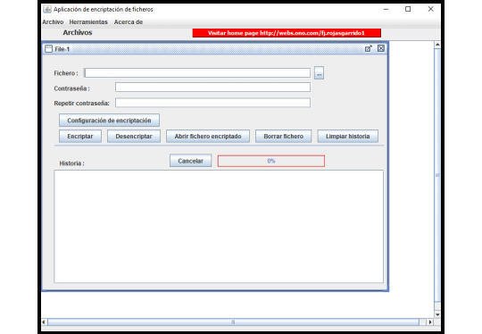The image size is (482, 334).
Task: Click the File-1 internal frame icon
Action: click(48, 49)
